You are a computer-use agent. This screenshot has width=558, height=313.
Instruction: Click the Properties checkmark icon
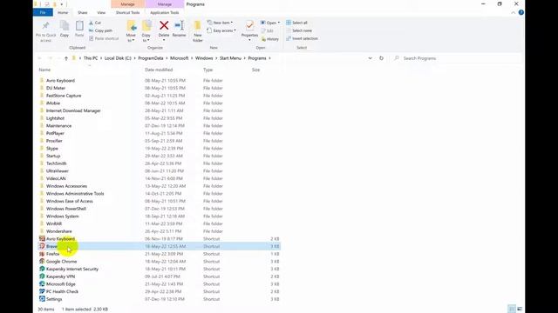tap(250, 26)
